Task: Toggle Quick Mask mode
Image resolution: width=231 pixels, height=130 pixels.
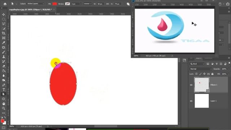Action: 4,127
